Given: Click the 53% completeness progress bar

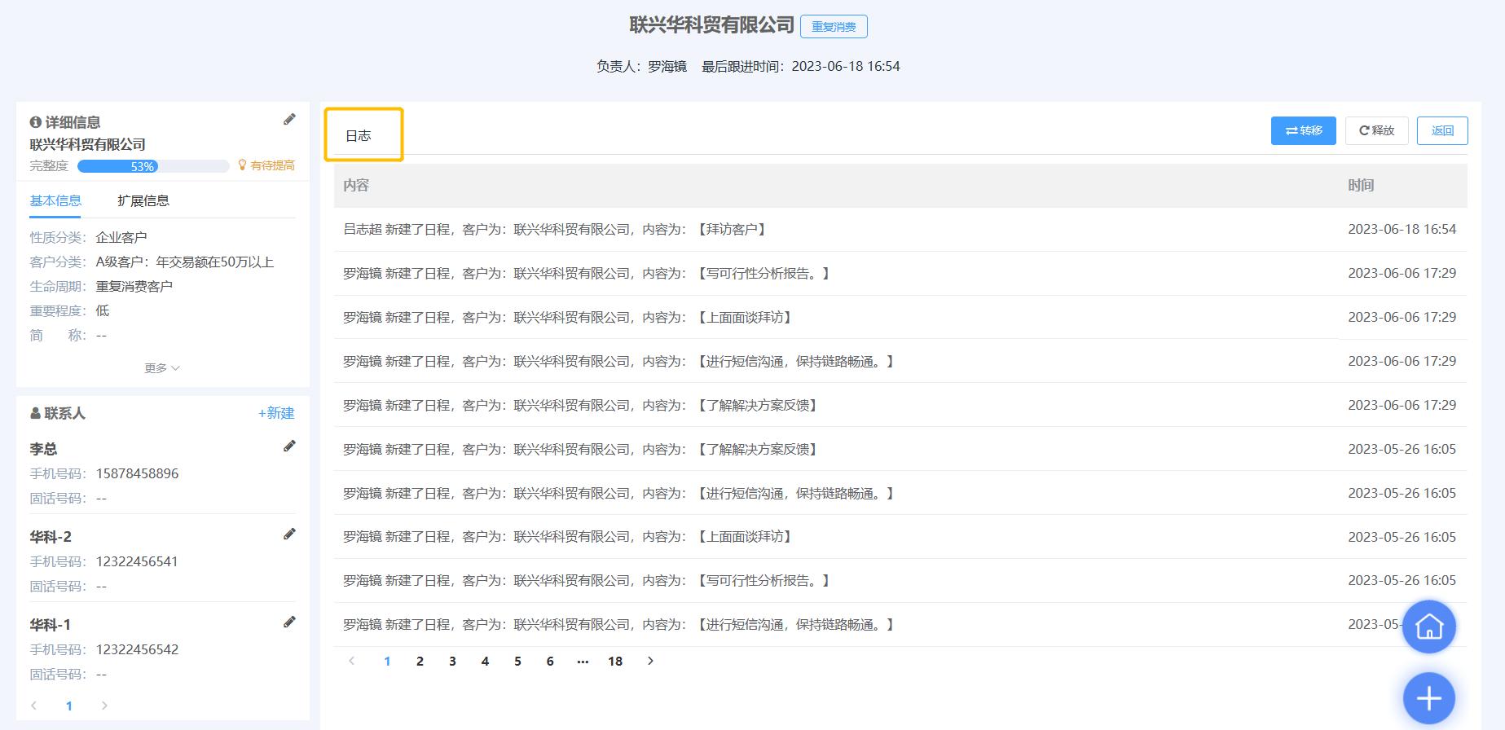Looking at the screenshot, I should [x=153, y=166].
